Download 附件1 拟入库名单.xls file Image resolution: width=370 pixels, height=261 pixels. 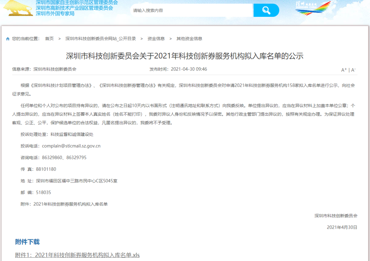coord(77,255)
